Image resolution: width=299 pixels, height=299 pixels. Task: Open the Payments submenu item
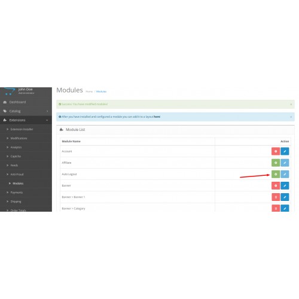tap(17, 193)
